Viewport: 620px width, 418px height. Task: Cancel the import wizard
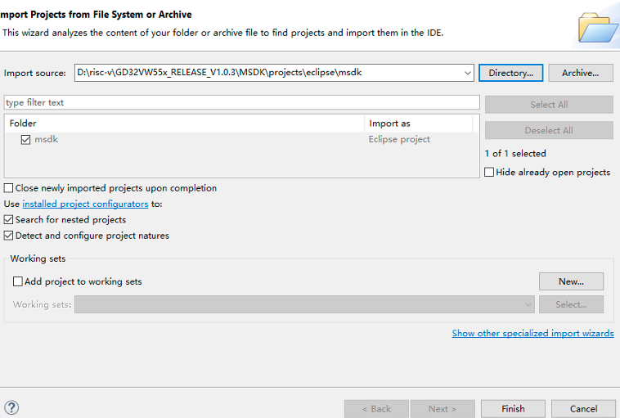[x=583, y=408]
